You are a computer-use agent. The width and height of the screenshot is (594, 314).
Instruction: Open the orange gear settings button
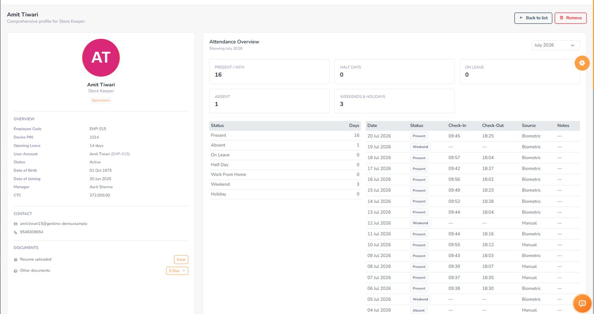click(x=582, y=63)
